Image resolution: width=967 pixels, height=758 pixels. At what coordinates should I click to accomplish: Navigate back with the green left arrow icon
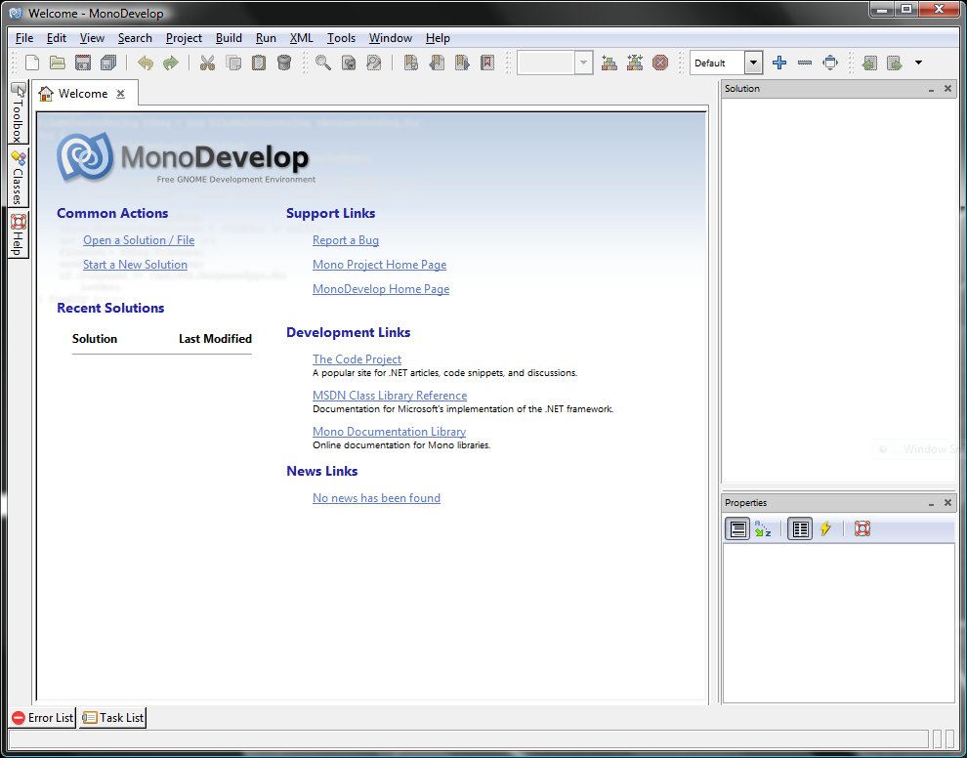pyautogui.click(x=869, y=63)
